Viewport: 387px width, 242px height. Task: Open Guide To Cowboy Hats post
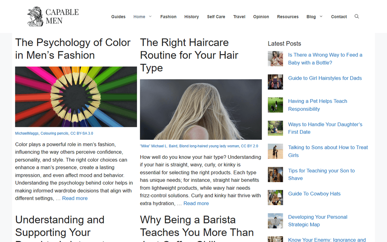click(x=314, y=194)
